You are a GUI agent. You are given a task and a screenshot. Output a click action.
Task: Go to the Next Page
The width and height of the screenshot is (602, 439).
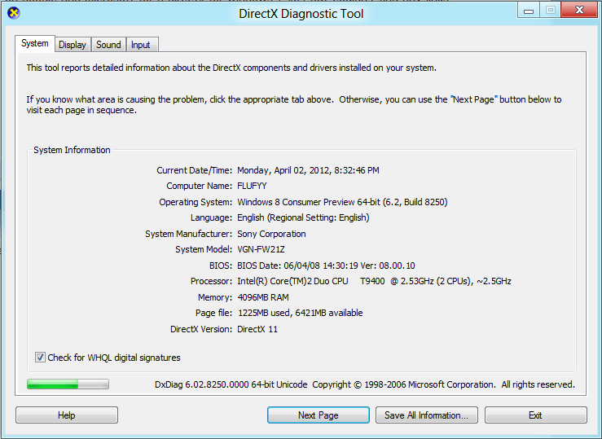pos(319,415)
